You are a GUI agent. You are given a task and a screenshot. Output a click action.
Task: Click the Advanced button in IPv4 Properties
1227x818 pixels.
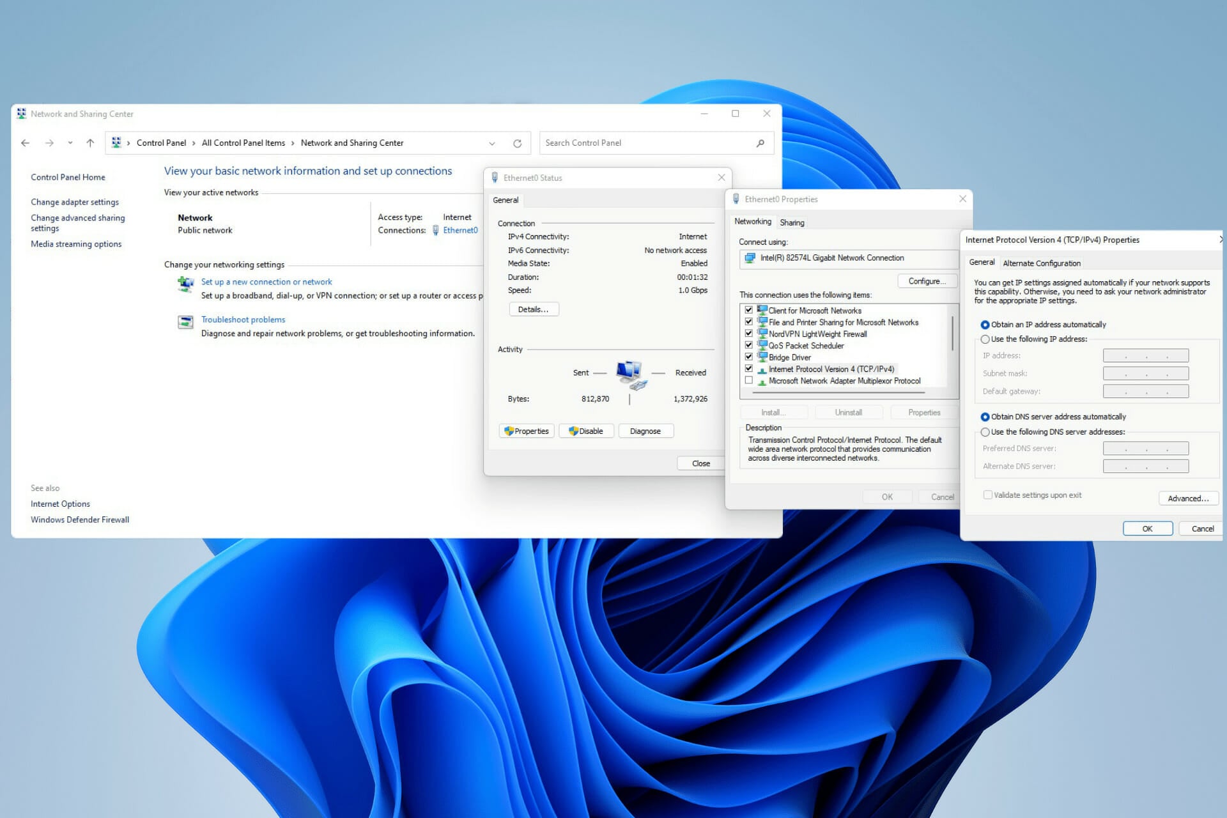click(1187, 498)
